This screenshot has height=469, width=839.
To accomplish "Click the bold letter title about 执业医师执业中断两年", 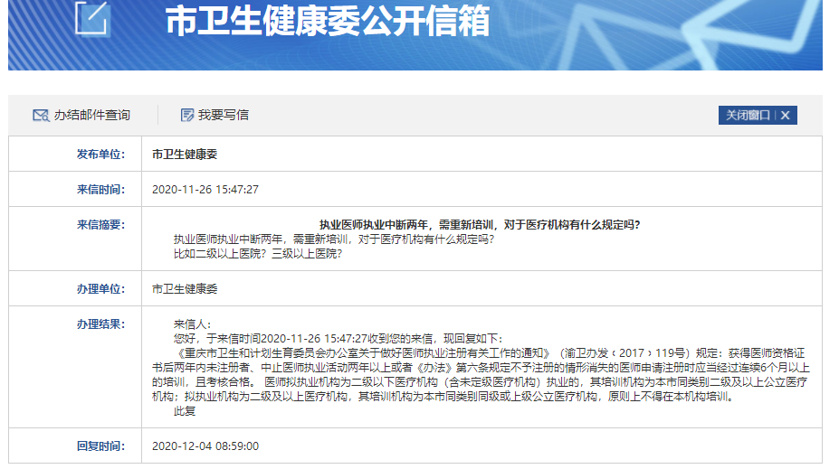I will tap(485, 225).
